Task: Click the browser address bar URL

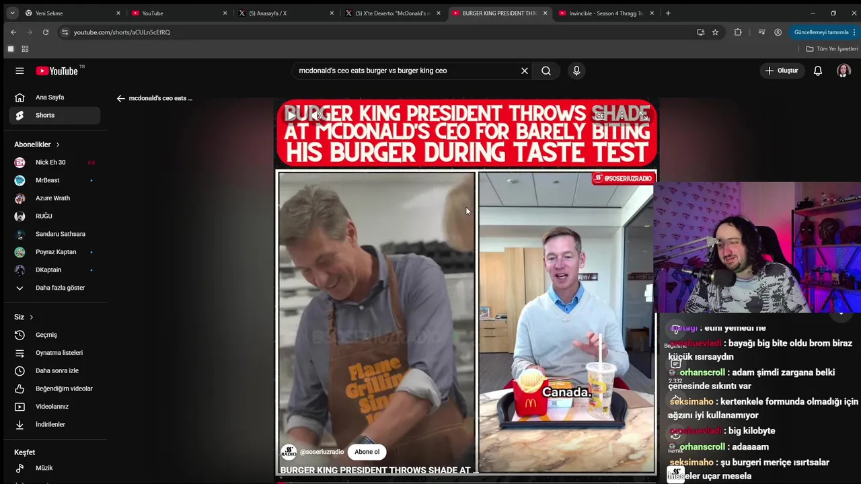Action: click(122, 32)
